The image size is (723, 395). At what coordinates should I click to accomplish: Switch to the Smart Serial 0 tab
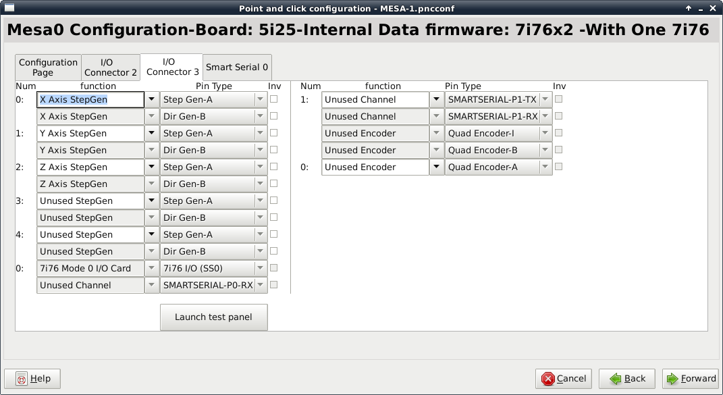[237, 68]
